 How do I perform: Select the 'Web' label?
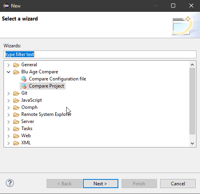pyautogui.click(x=26, y=136)
